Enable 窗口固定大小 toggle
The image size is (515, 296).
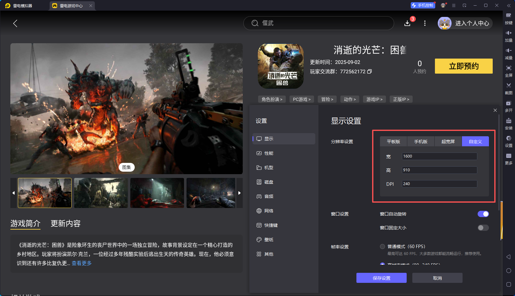pyautogui.click(x=483, y=228)
